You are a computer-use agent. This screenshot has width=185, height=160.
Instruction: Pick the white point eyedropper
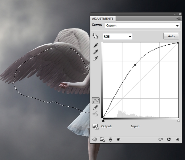click(x=96, y=58)
